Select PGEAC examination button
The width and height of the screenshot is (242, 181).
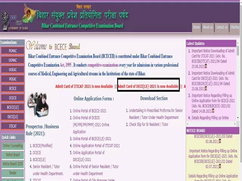pos(12,79)
